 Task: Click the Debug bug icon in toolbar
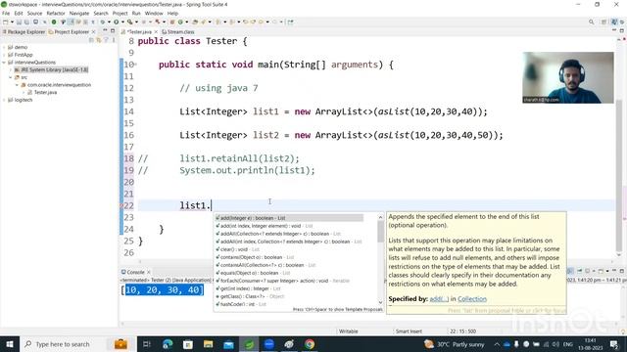tap(102, 22)
